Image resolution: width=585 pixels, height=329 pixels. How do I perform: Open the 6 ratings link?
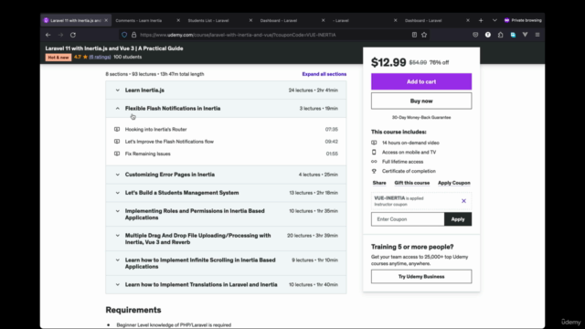(100, 57)
